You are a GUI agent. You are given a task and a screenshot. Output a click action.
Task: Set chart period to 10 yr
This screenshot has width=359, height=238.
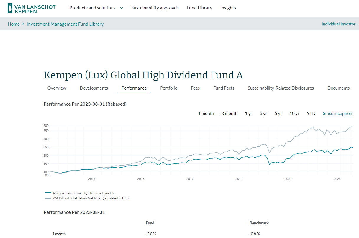[x=294, y=114]
